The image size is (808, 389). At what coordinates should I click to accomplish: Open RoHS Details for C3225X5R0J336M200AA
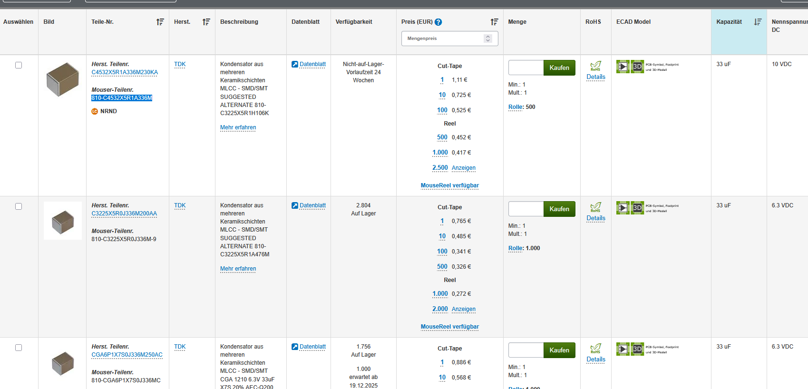coord(596,218)
